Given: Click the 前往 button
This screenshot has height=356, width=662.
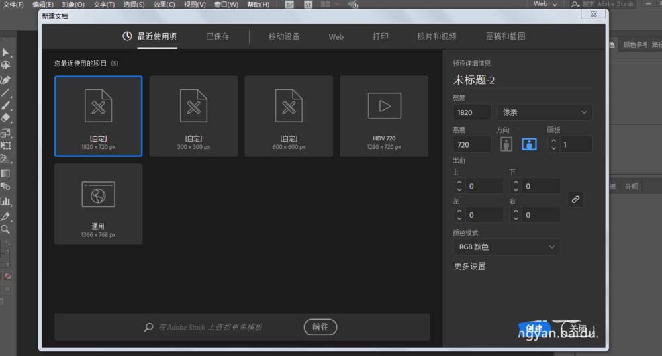Looking at the screenshot, I should [320, 327].
